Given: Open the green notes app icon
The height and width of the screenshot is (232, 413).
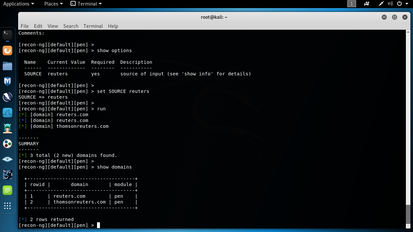Looking at the screenshot, I should [x=7, y=190].
